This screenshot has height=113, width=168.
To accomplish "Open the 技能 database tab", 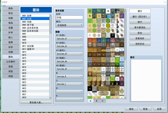I will 10,18.
